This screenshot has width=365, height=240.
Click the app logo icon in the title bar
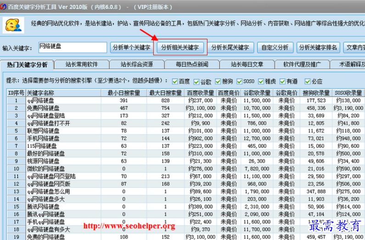click(3, 6)
